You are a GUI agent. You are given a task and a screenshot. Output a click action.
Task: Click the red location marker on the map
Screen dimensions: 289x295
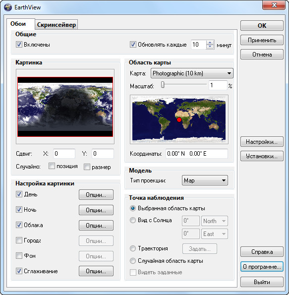pos(179,119)
